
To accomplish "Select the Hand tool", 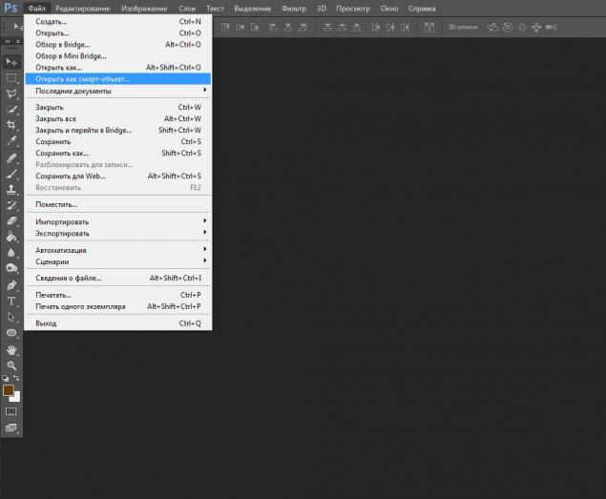I will click(x=11, y=349).
